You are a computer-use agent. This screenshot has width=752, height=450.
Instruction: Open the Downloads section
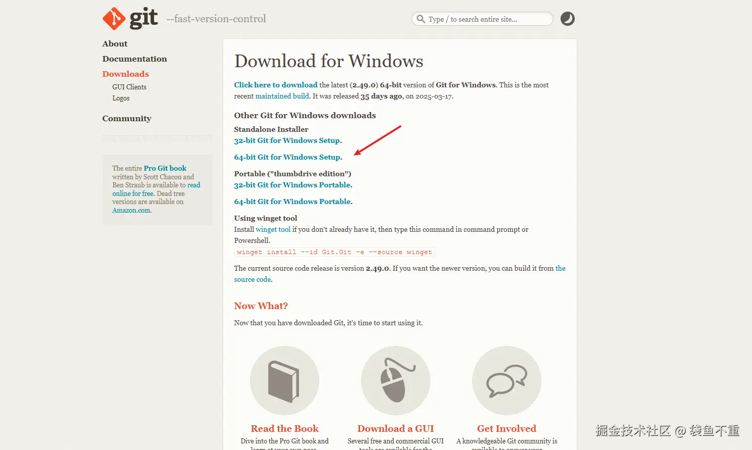coord(125,74)
